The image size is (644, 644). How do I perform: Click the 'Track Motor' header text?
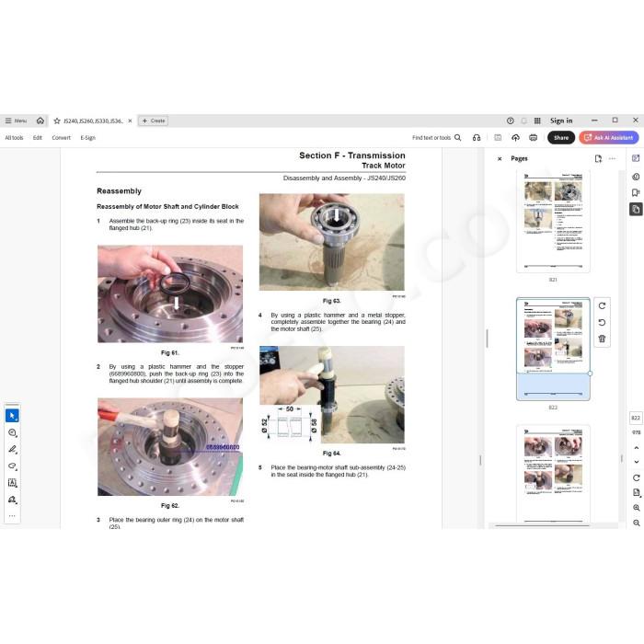click(x=384, y=166)
